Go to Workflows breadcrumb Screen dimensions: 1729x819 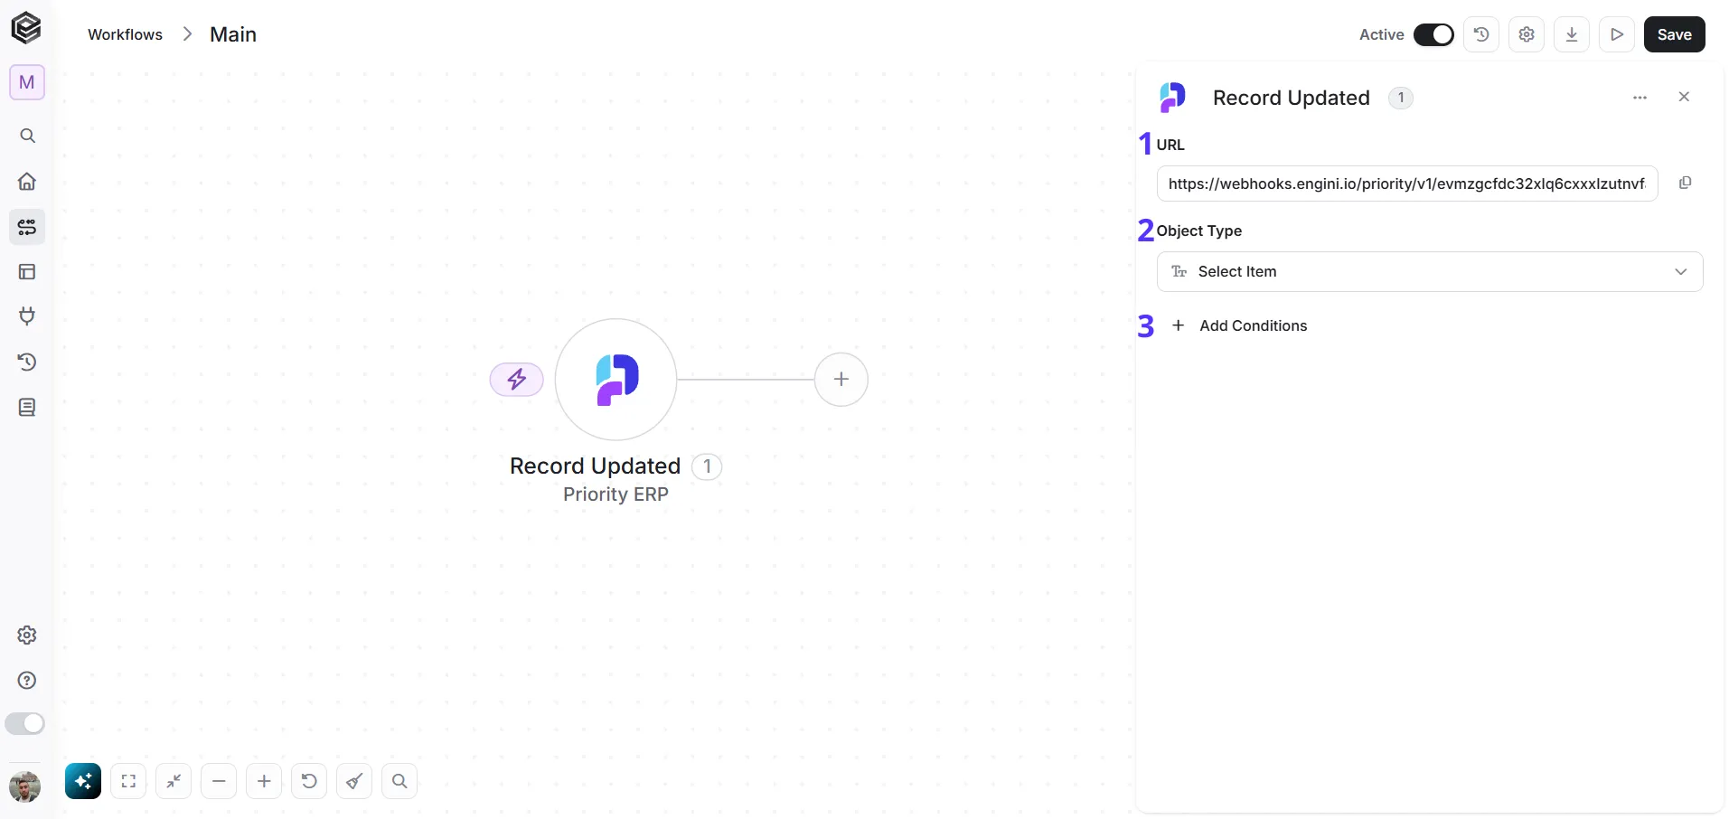(125, 34)
